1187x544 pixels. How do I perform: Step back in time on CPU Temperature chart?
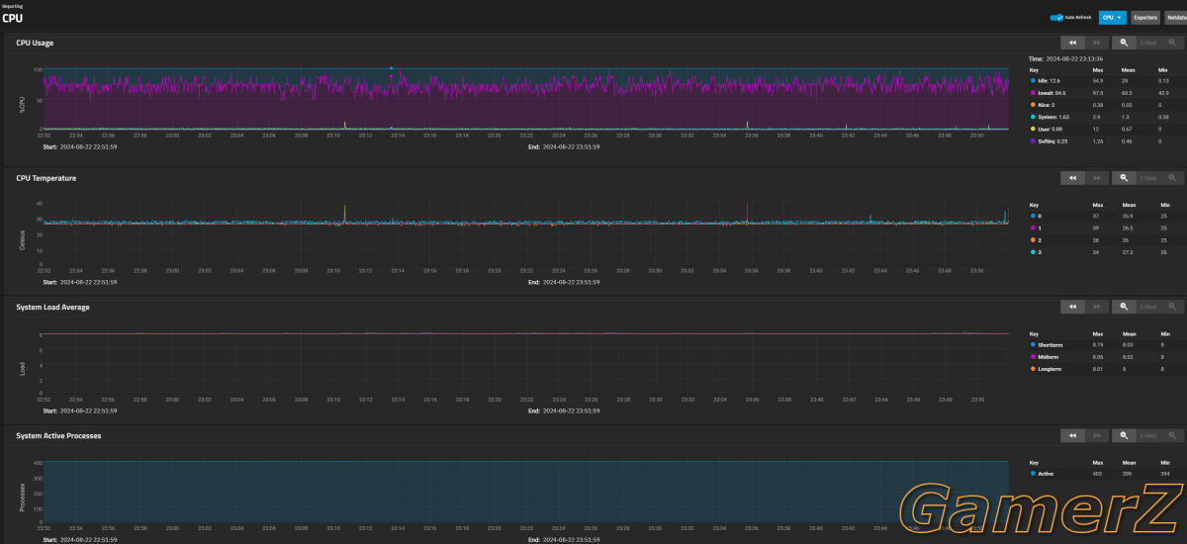(x=1070, y=178)
